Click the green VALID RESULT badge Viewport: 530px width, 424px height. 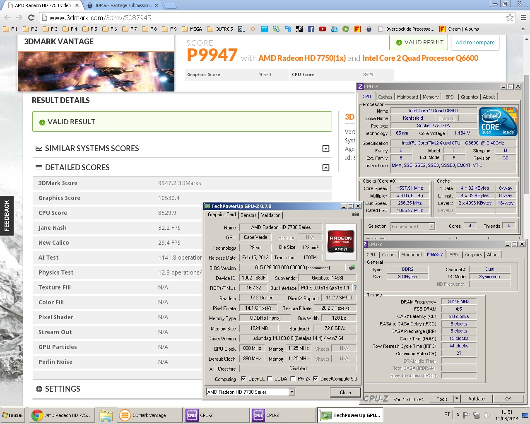click(419, 42)
